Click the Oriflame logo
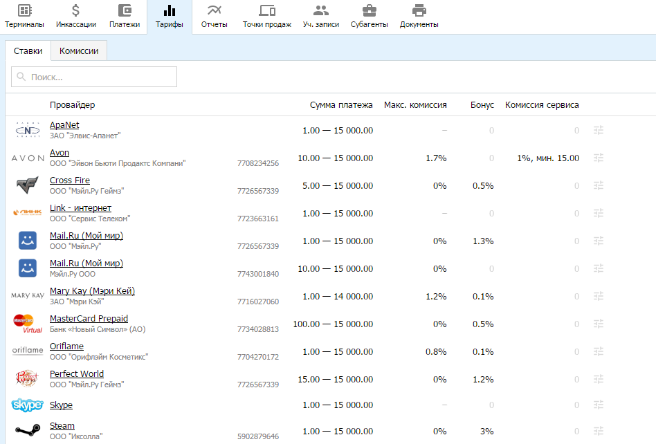The width and height of the screenshot is (656, 444). point(28,351)
